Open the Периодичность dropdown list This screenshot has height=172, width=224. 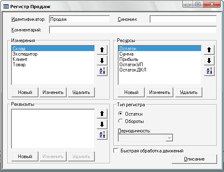(169, 138)
